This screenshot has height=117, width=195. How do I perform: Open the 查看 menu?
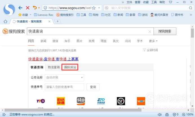(138, 2)
